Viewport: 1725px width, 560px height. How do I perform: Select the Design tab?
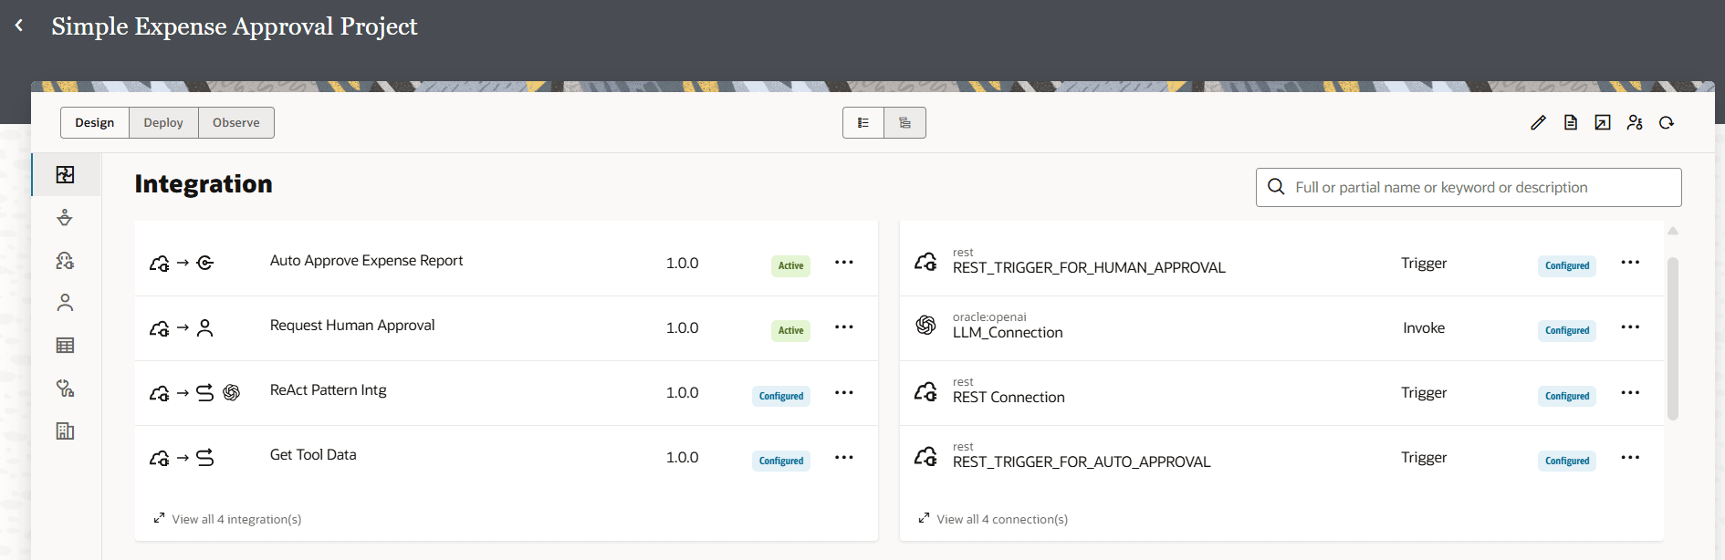(x=95, y=123)
